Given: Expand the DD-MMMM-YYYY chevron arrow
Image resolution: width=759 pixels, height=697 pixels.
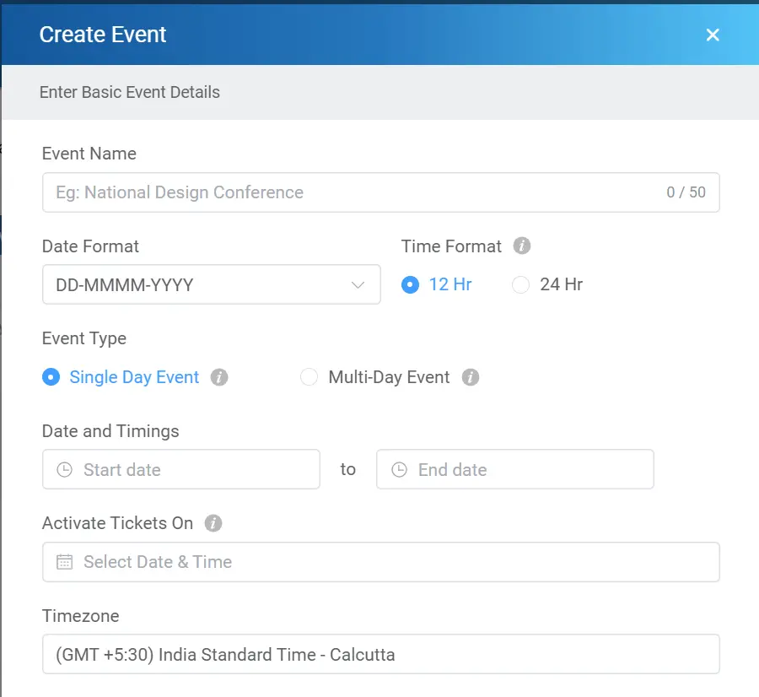Looking at the screenshot, I should [358, 285].
